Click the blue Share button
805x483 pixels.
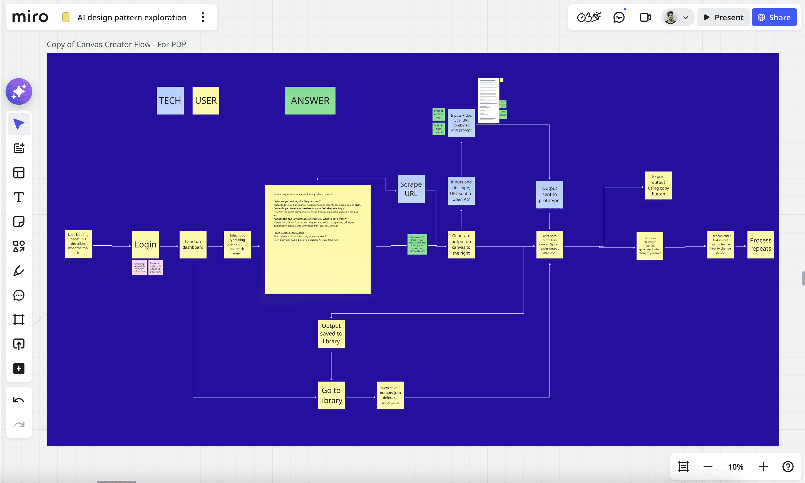[774, 18]
